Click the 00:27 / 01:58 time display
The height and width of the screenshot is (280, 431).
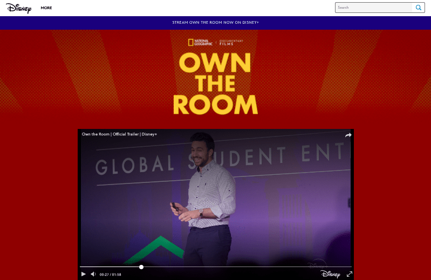click(x=110, y=274)
